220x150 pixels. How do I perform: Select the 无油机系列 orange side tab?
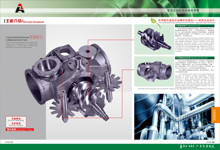(x=216, y=115)
